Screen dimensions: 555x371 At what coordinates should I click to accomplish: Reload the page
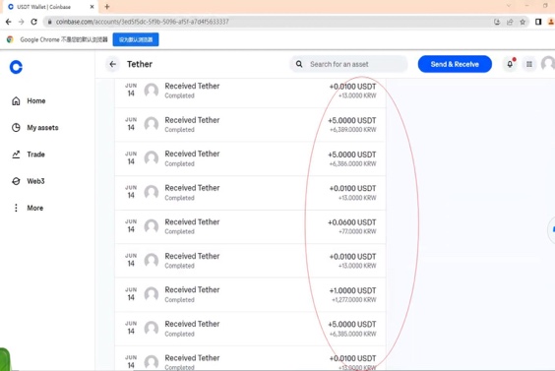[x=34, y=22]
